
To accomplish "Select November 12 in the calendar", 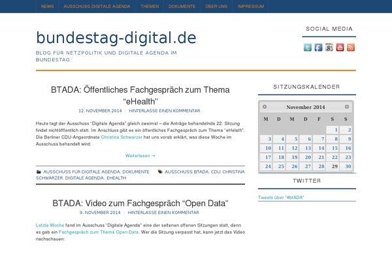I will click(x=295, y=148).
